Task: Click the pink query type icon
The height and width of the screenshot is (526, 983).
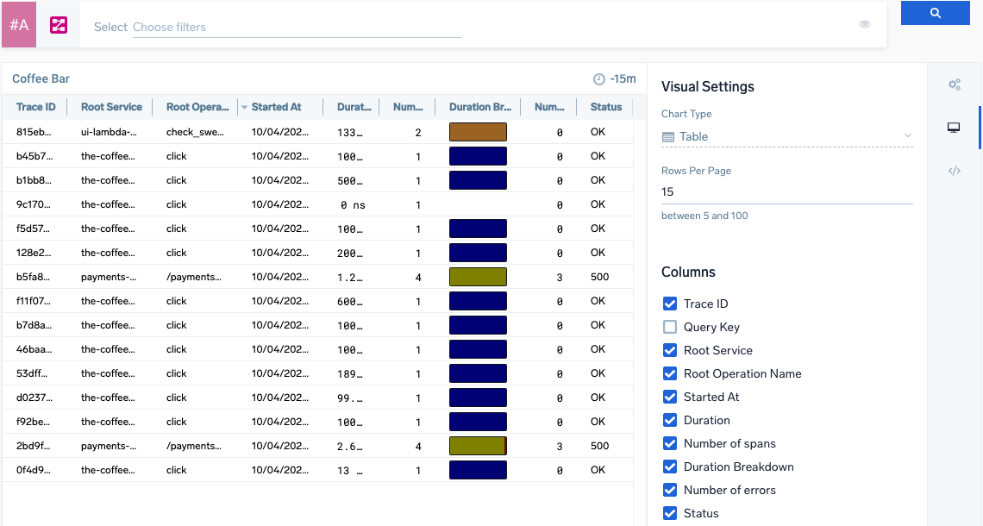Action: point(59,25)
